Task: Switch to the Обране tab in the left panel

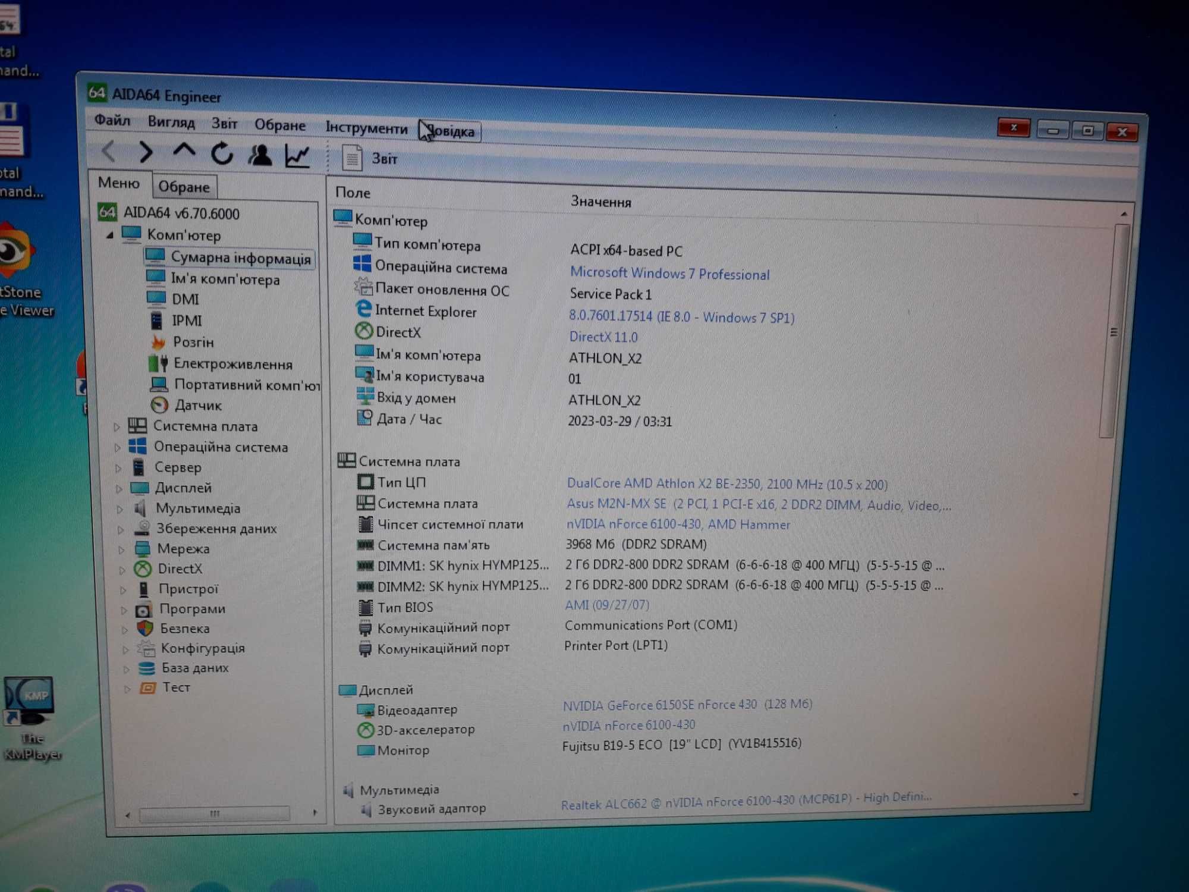Action: point(184,187)
